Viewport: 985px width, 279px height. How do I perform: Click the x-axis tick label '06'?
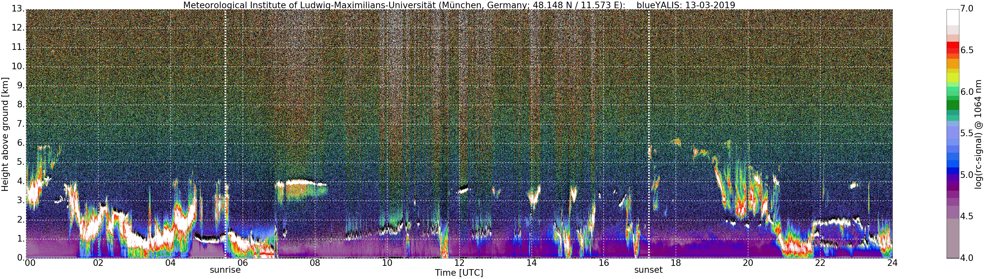point(243,263)
